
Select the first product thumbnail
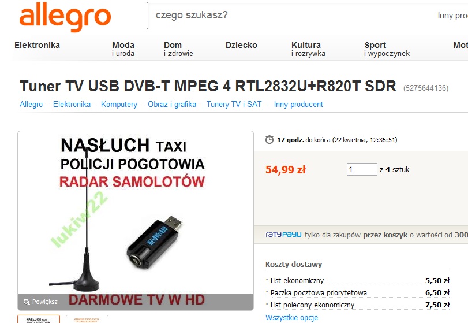click(39, 319)
